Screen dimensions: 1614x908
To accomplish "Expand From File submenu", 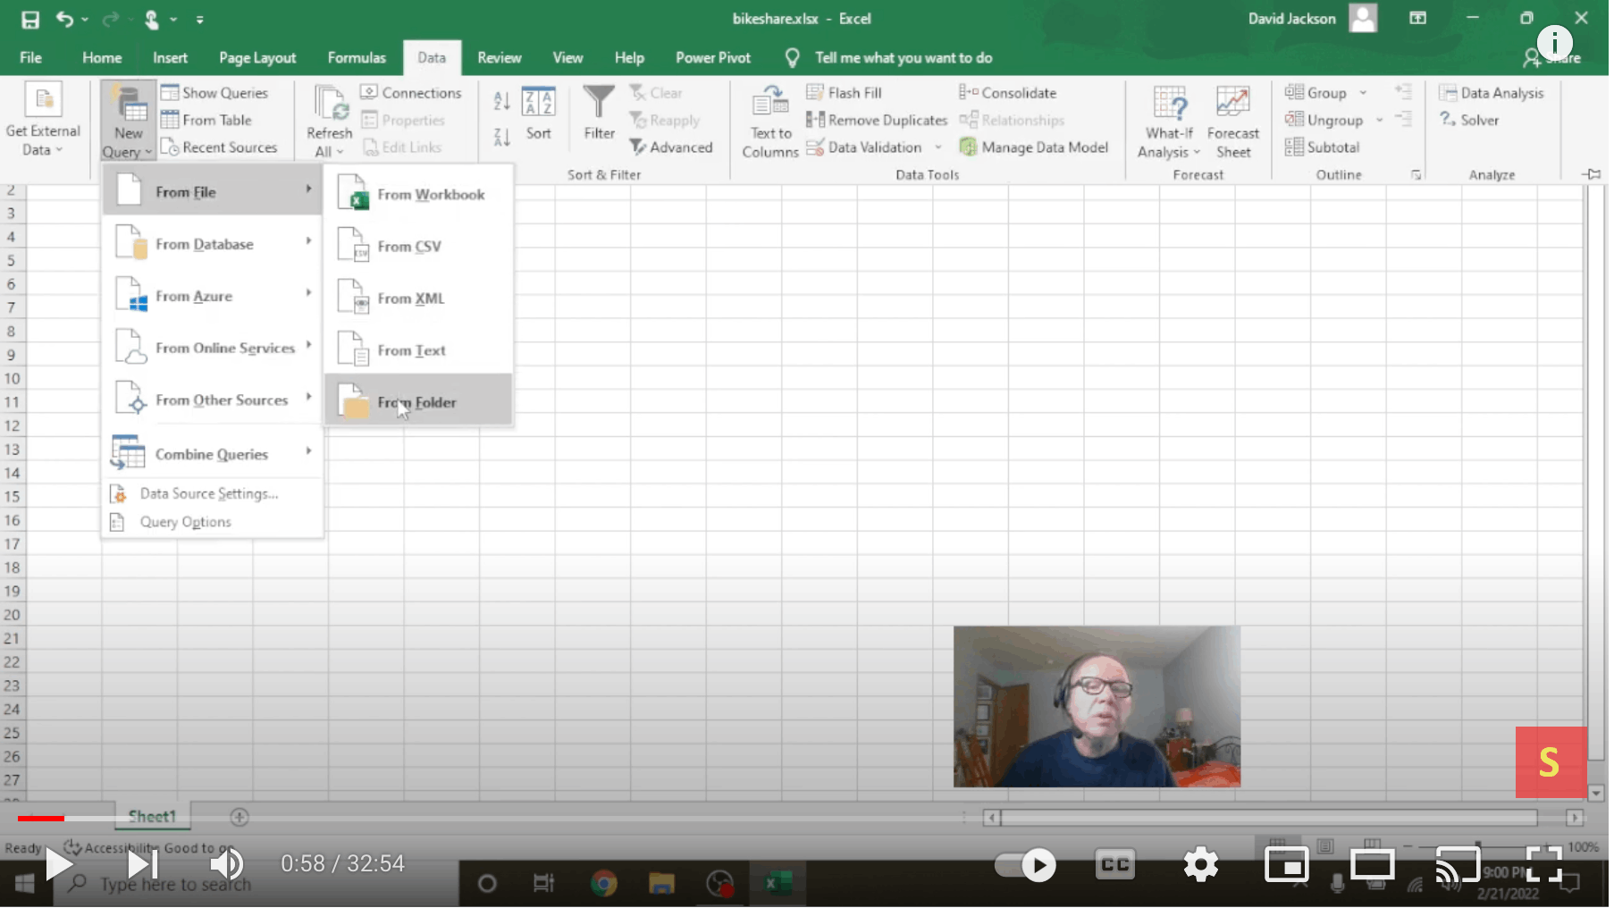I will pos(213,191).
